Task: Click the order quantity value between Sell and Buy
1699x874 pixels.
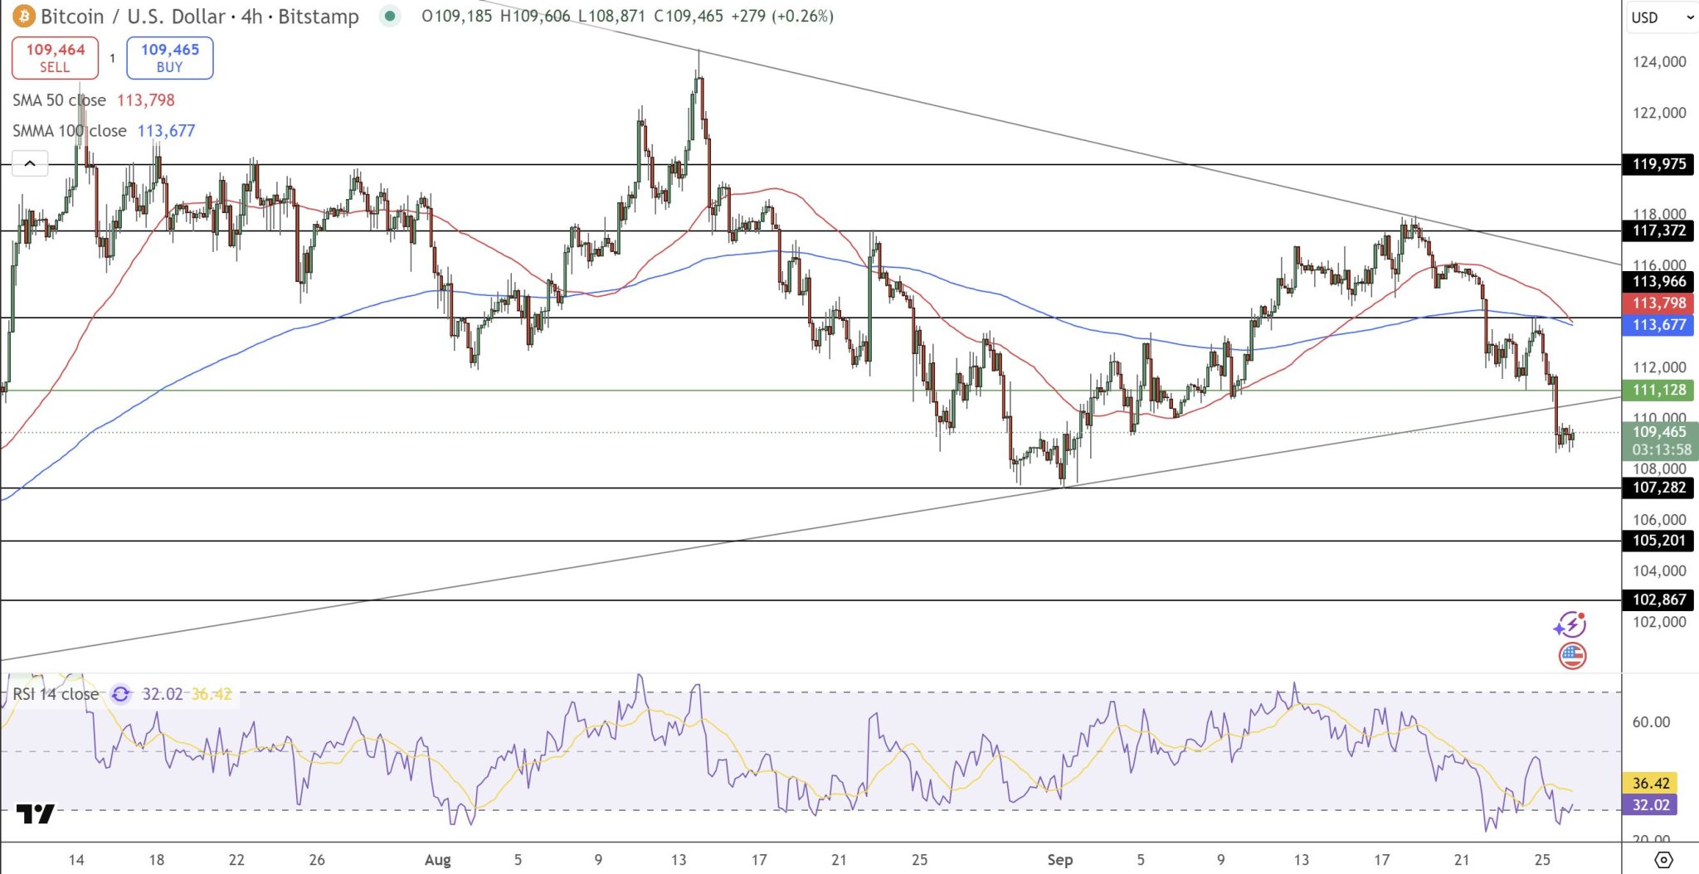Action: 112,58
